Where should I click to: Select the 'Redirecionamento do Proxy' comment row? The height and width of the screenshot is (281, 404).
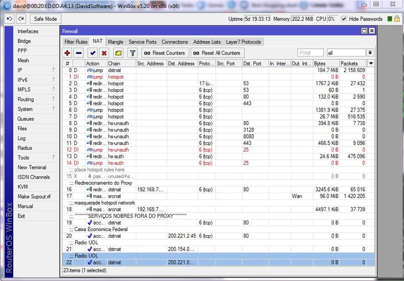[x=218, y=183]
